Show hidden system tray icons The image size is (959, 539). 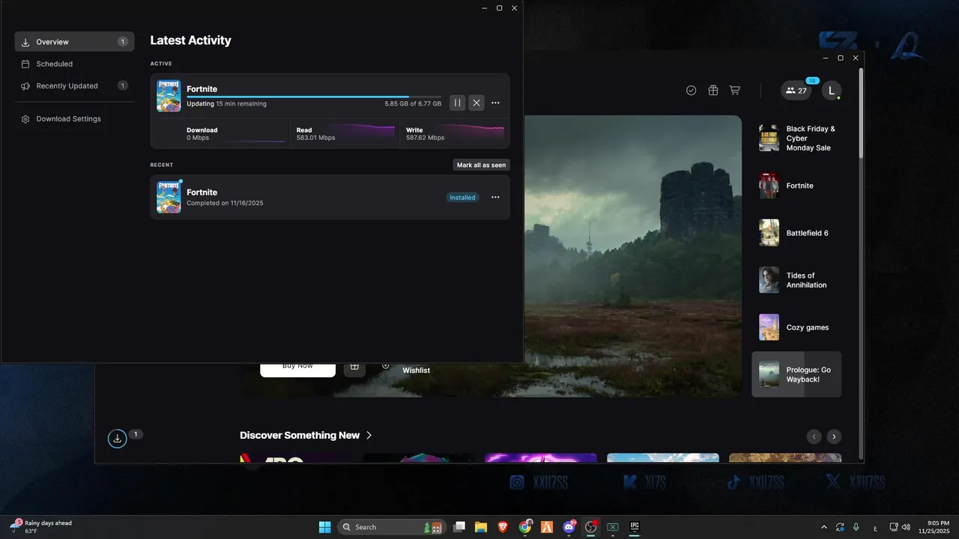[x=824, y=527]
